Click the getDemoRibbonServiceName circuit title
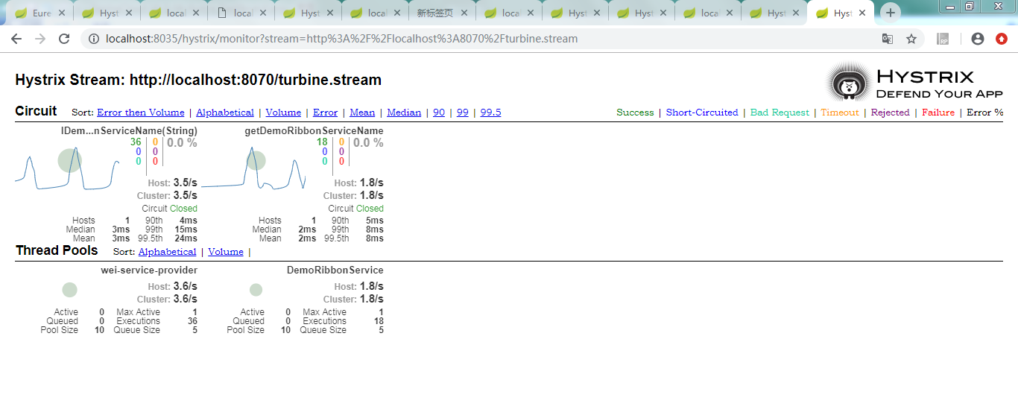The height and width of the screenshot is (418, 1018). click(x=314, y=131)
